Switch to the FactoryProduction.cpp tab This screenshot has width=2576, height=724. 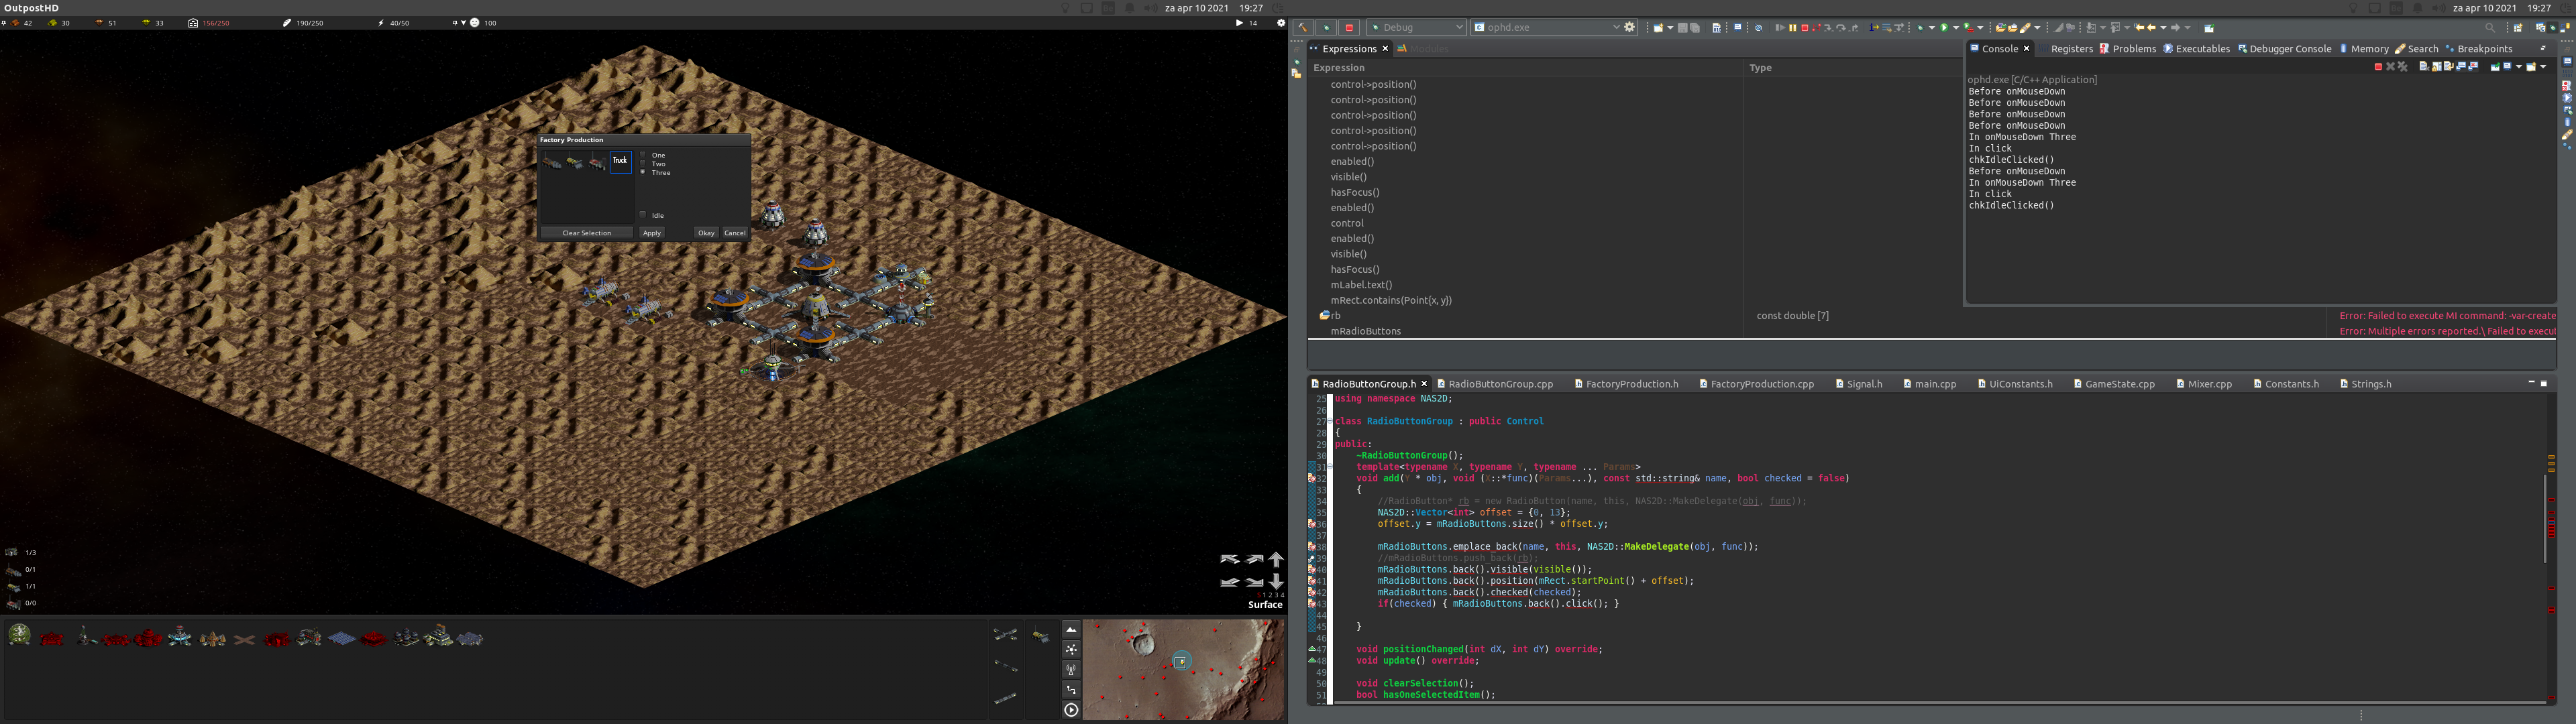pos(1761,383)
